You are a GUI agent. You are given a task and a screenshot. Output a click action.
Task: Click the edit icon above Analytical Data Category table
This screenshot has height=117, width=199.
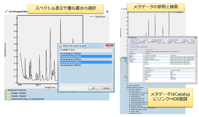tap(150, 53)
